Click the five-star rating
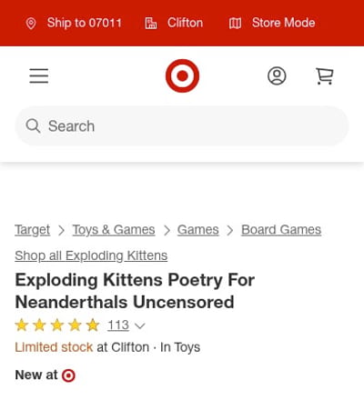This screenshot has height=400, width=364. point(57,325)
